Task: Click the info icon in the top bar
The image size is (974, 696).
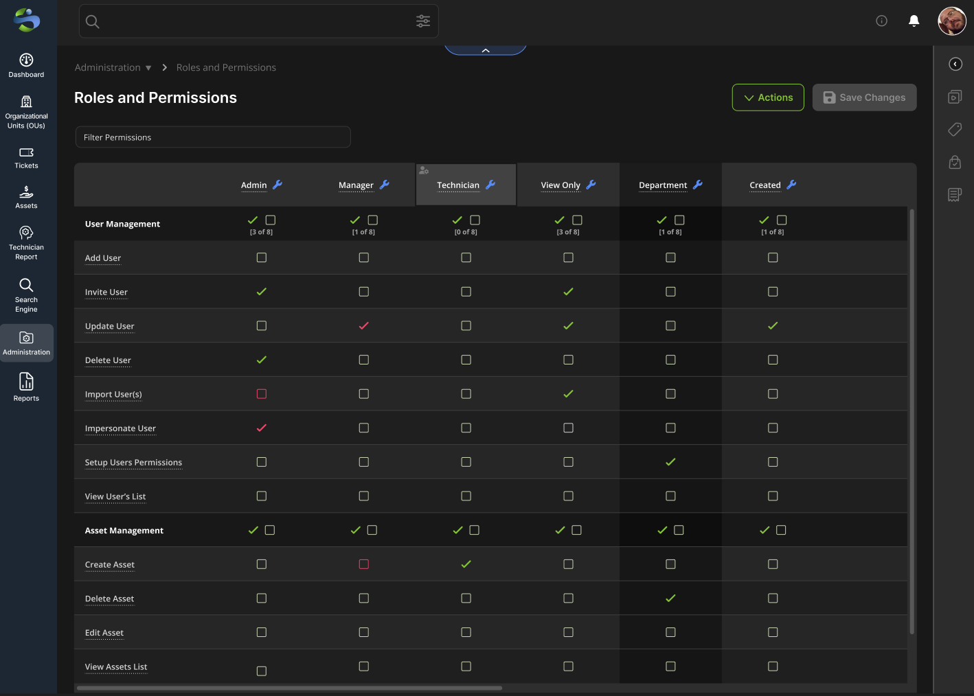Action: pos(882,21)
